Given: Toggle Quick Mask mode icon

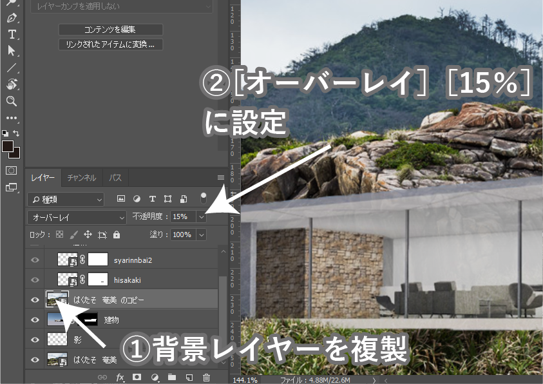Looking at the screenshot, I should coord(11,170).
